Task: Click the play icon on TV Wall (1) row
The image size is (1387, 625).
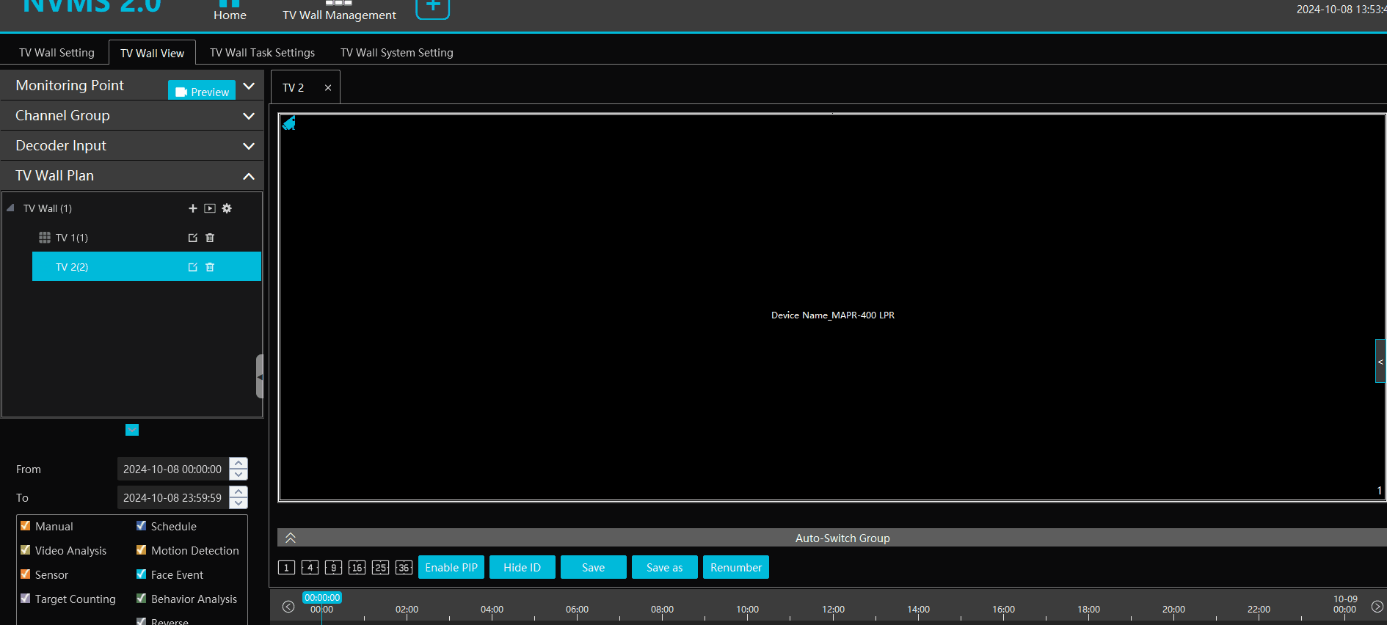Action: pos(210,208)
